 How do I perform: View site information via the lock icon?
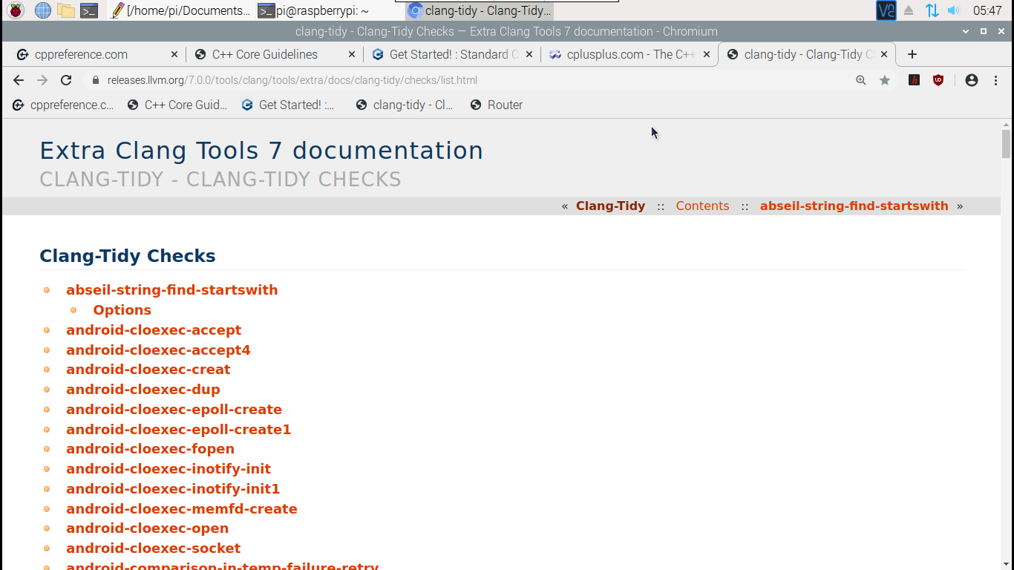pyautogui.click(x=95, y=80)
